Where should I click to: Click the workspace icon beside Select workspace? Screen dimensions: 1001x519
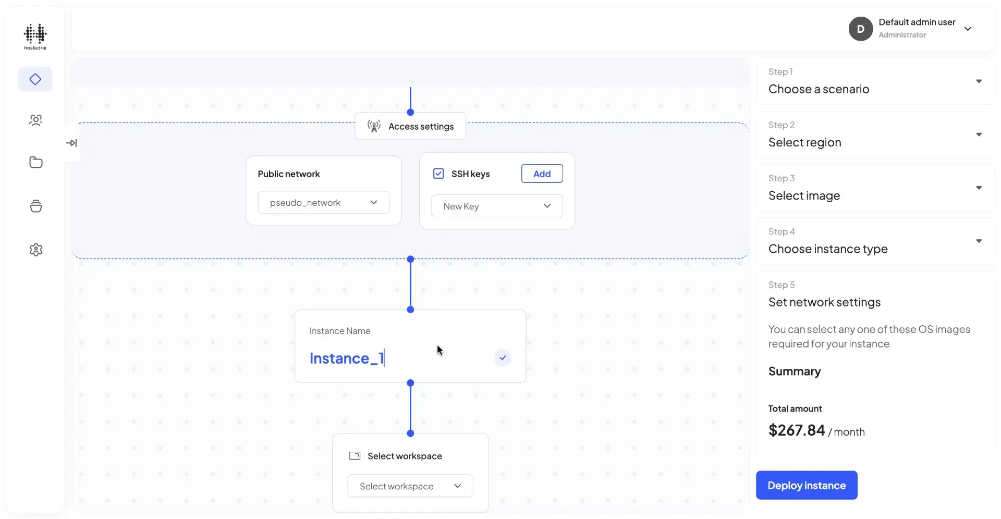[x=355, y=456]
